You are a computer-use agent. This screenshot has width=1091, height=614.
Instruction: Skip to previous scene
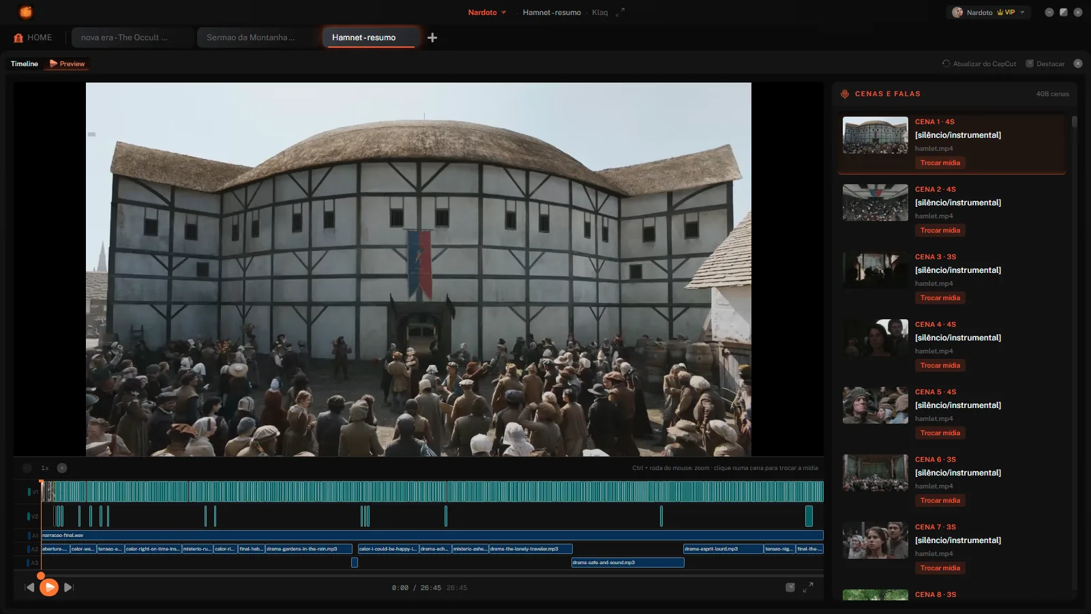click(29, 587)
